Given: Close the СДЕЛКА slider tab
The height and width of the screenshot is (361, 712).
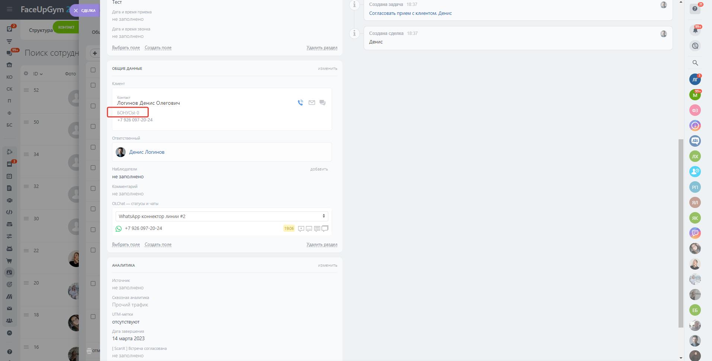Looking at the screenshot, I should tap(76, 11).
